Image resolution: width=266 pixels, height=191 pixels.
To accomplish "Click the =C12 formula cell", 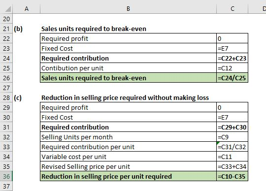I will (x=232, y=68).
